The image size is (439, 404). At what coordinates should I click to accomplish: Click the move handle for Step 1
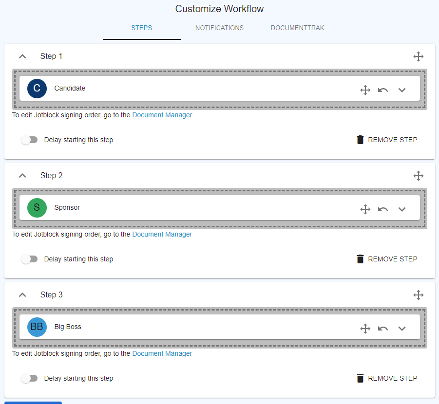click(418, 56)
